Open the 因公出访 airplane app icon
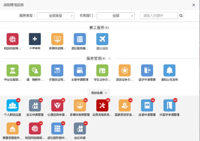The image size is (200, 141). pyautogui.click(x=102, y=39)
